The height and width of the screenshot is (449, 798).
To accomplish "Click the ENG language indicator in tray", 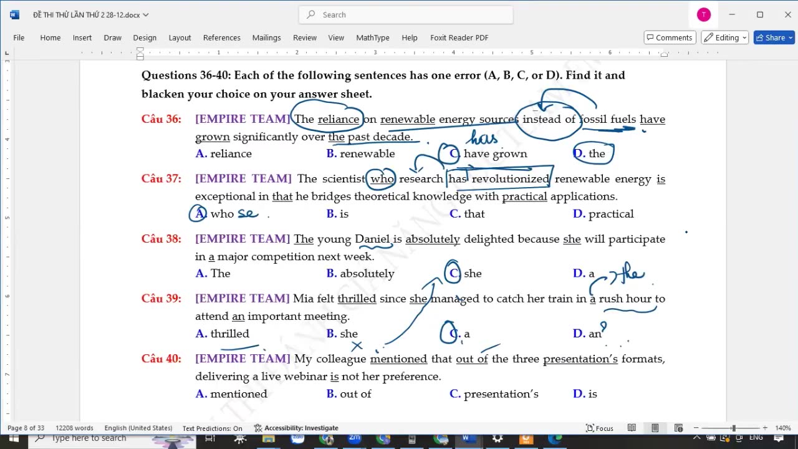I will (x=756, y=438).
